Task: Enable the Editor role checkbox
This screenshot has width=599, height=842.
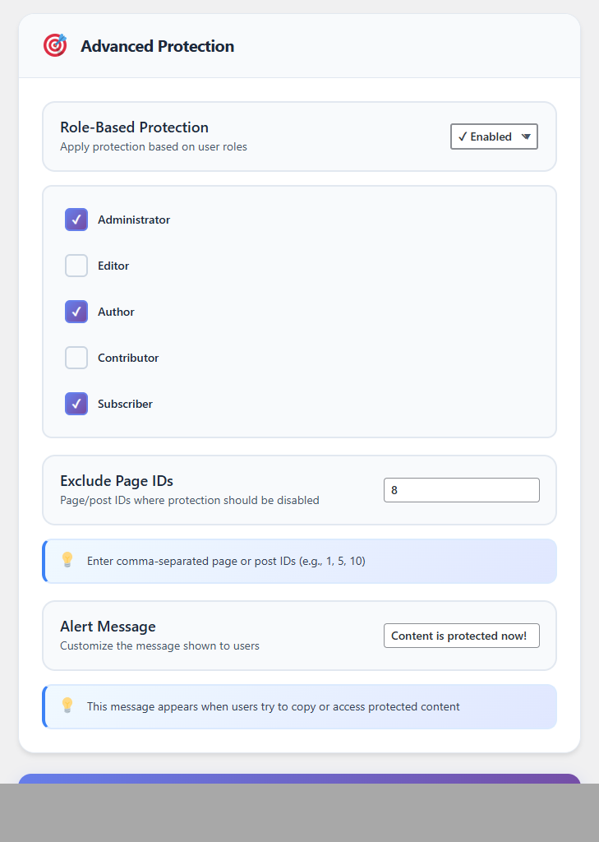Action: (76, 266)
